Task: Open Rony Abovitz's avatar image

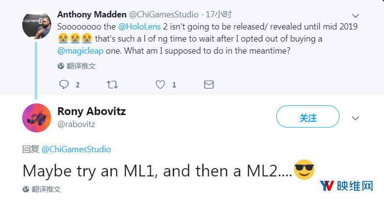Action: point(37,117)
